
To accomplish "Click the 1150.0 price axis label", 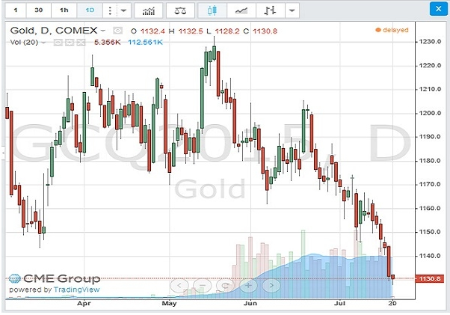I will point(430,232).
